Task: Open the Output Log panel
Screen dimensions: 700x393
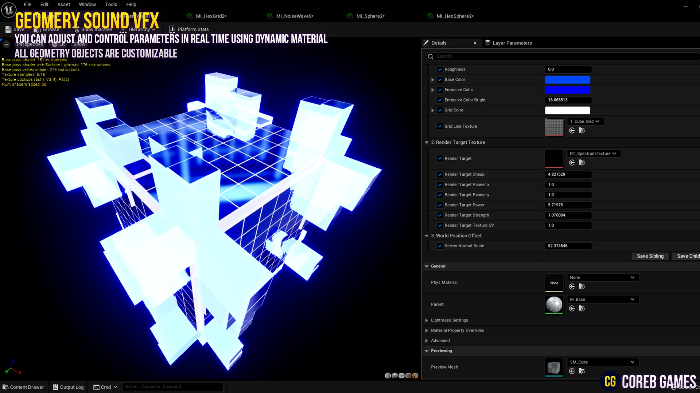Action: [x=68, y=387]
